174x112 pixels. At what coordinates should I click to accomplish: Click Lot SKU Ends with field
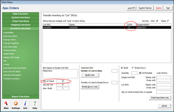pos(164,88)
